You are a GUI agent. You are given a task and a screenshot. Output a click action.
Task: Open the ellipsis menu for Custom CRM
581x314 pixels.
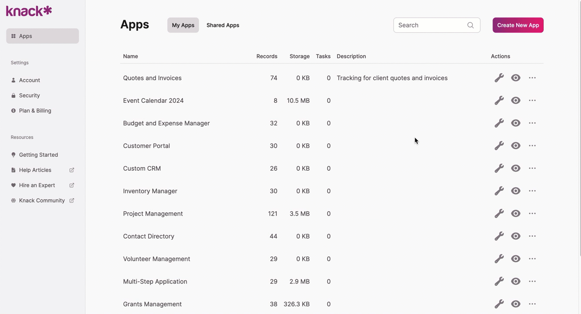[x=532, y=168]
